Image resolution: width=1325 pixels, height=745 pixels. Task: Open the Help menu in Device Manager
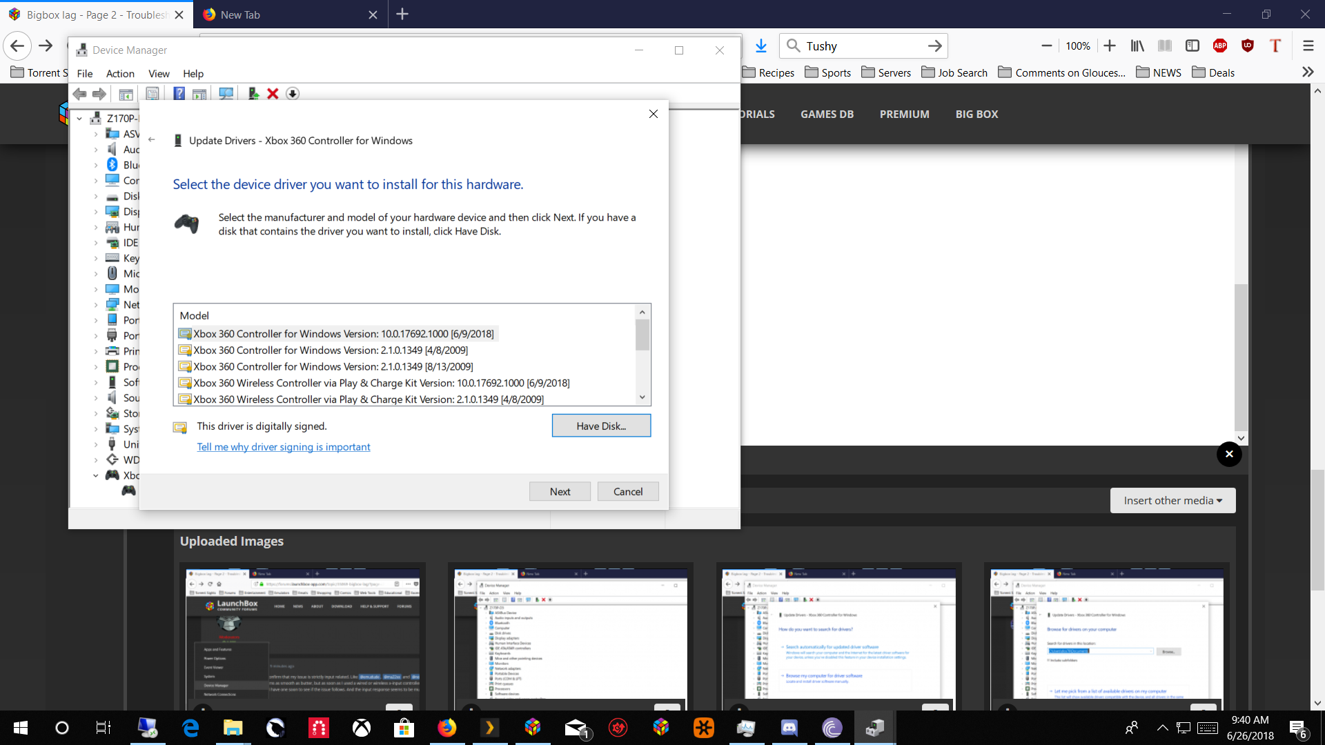pos(193,73)
